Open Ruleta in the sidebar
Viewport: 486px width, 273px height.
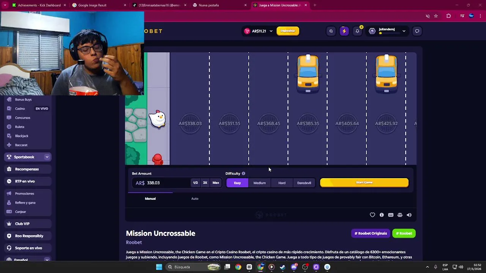tap(20, 127)
